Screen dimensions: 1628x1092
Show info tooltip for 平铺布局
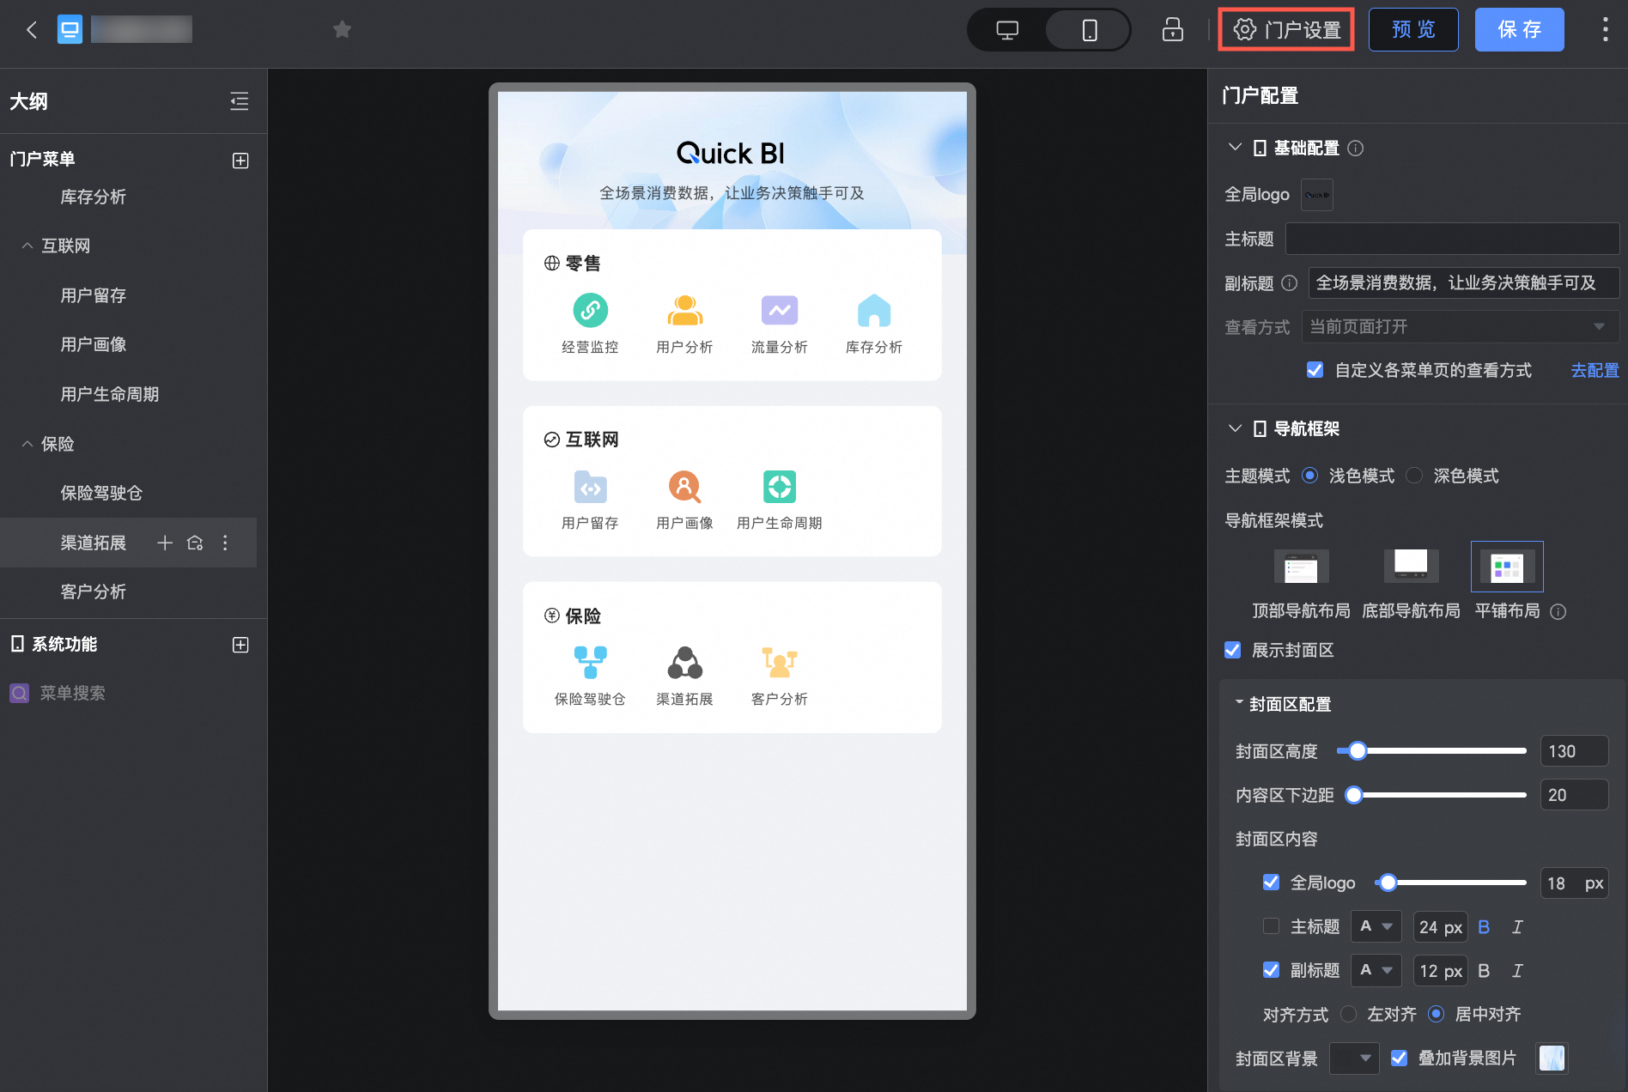tap(1558, 612)
